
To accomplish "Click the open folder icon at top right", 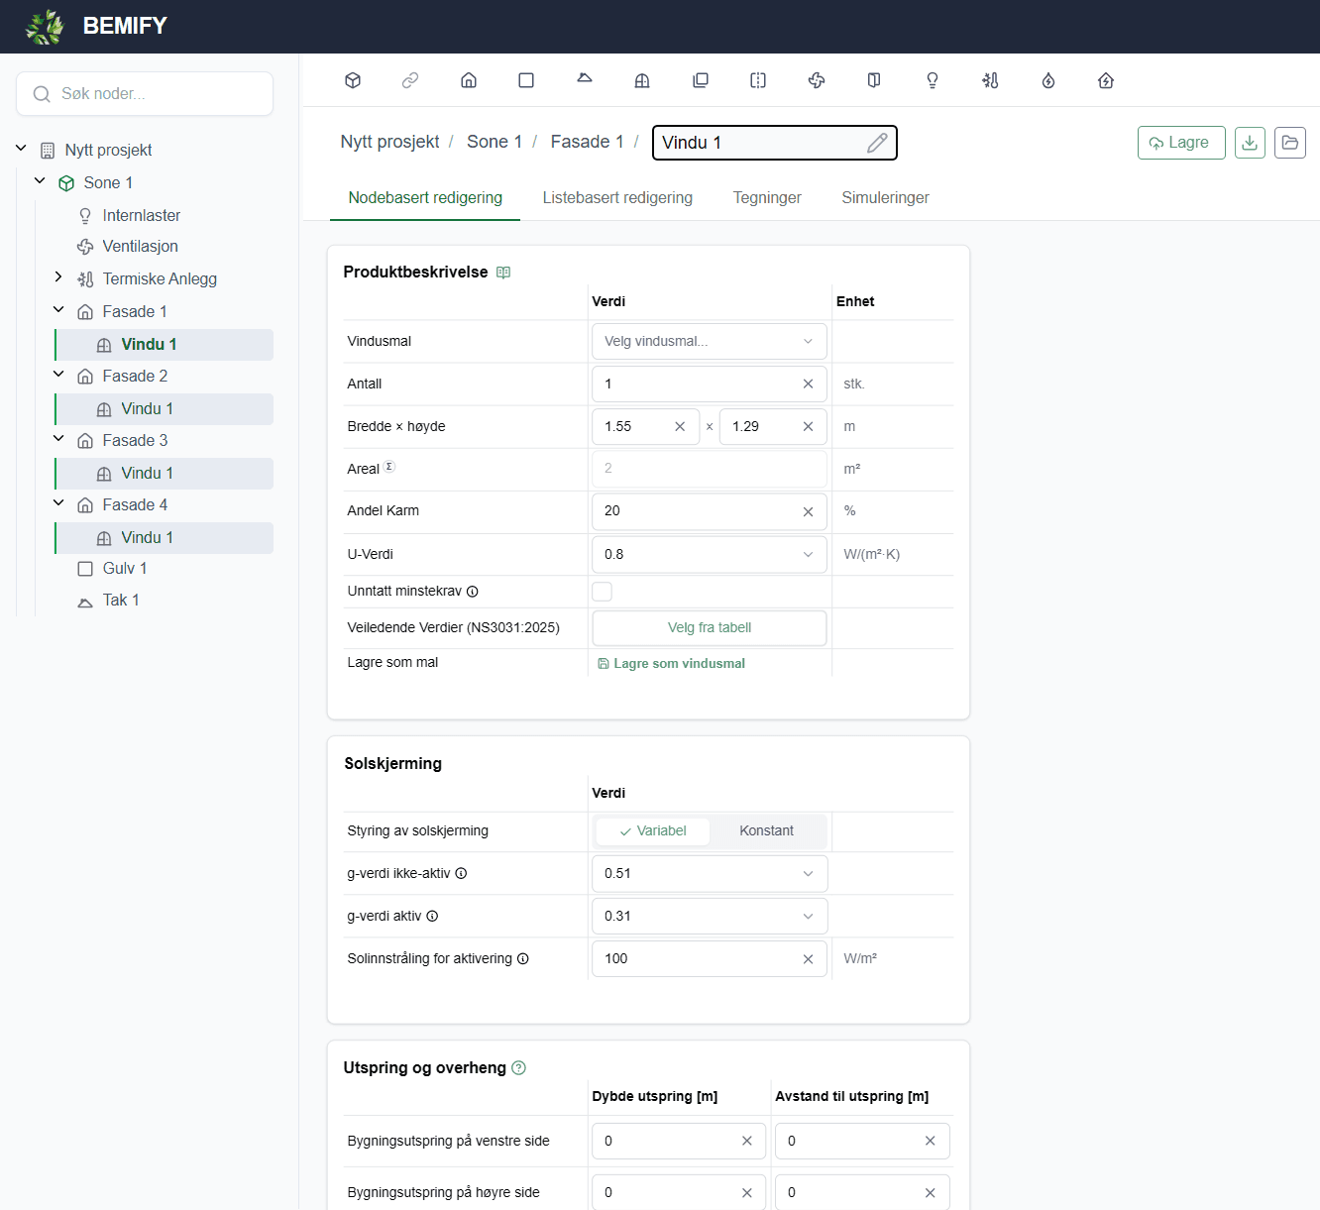I will click(1289, 143).
